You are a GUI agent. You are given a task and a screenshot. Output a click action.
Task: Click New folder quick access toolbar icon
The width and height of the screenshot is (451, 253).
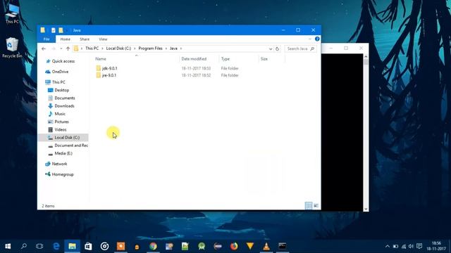pyautogui.click(x=61, y=30)
